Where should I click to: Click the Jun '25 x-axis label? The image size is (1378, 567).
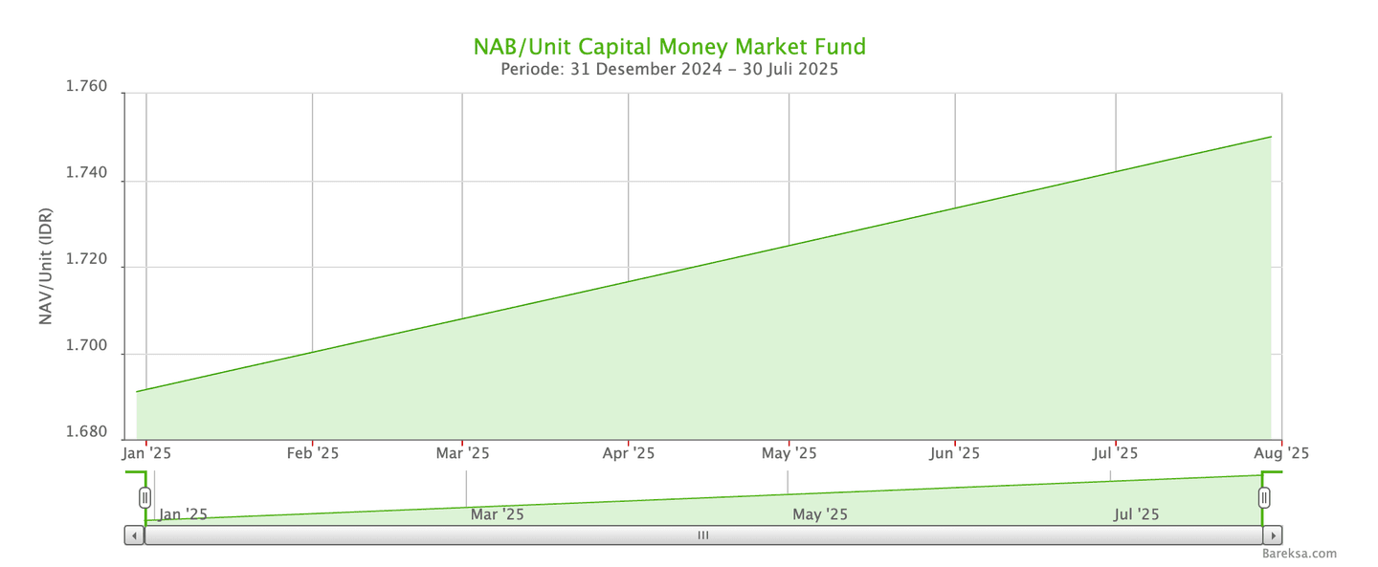point(955,453)
